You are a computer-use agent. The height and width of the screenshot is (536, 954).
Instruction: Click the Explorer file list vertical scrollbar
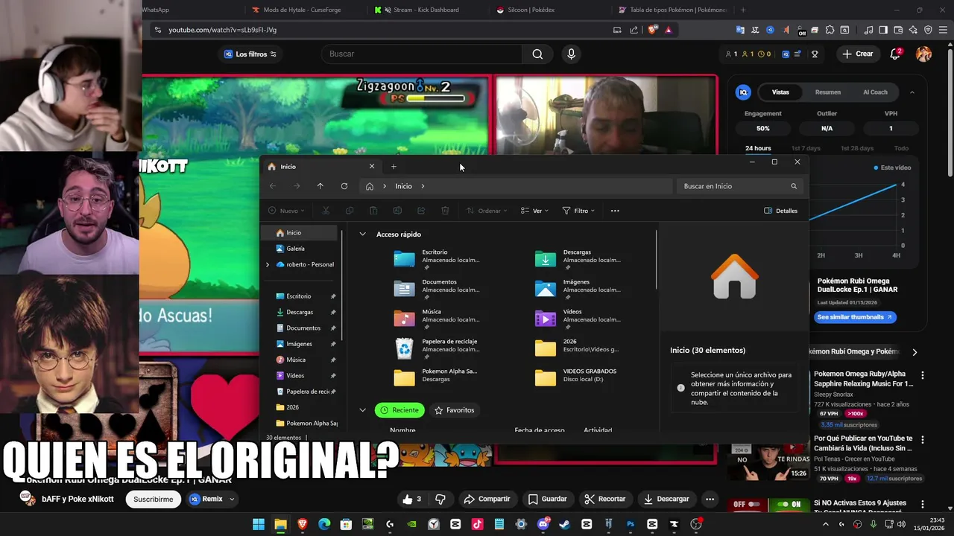click(x=657, y=260)
